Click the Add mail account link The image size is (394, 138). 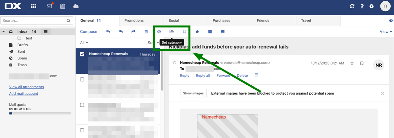coord(24,93)
